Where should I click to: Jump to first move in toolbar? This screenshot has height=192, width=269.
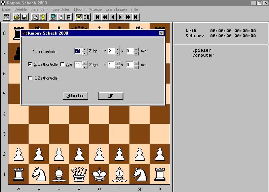click(x=97, y=17)
